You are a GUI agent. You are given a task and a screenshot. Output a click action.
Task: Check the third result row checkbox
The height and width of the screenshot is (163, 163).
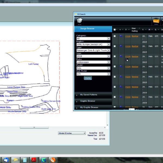[115, 57]
